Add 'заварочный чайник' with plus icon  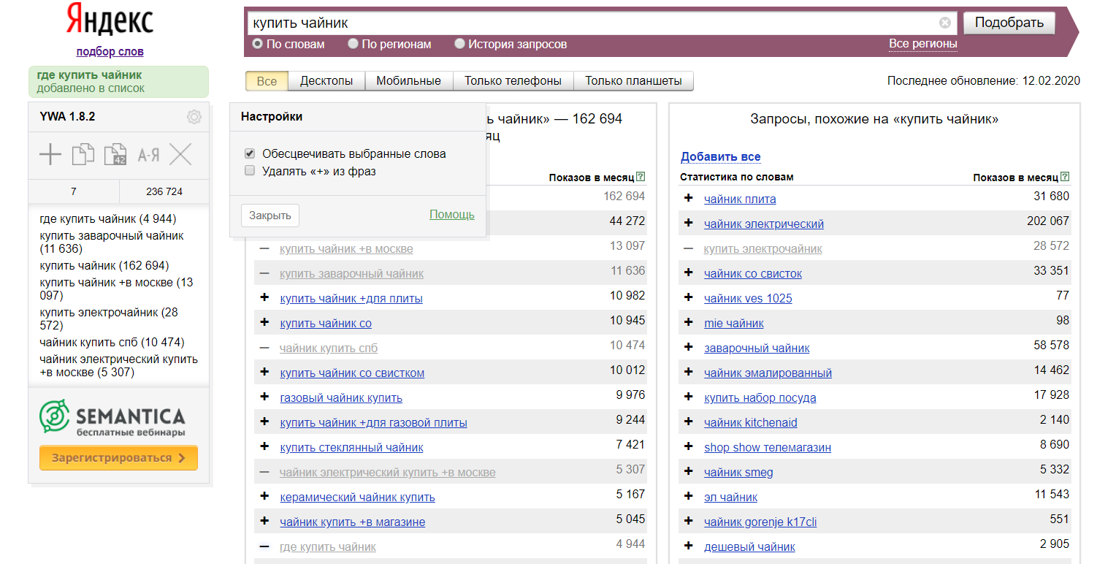coord(688,348)
